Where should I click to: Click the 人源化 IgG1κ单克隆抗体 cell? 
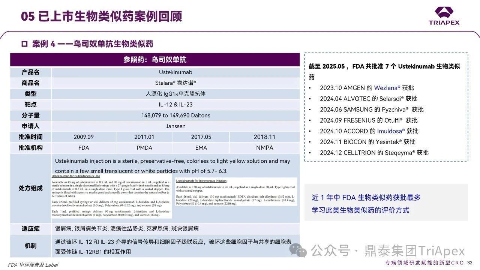175,94
